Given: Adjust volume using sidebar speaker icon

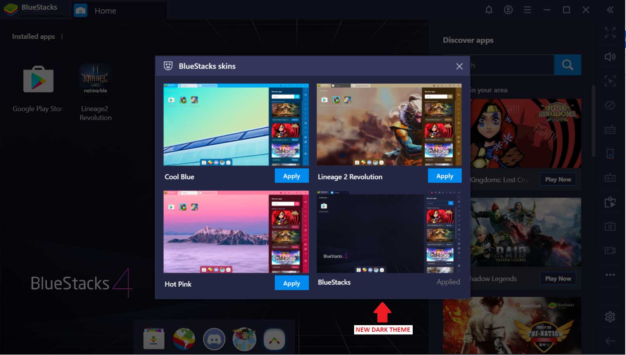Looking at the screenshot, I should pos(610,57).
